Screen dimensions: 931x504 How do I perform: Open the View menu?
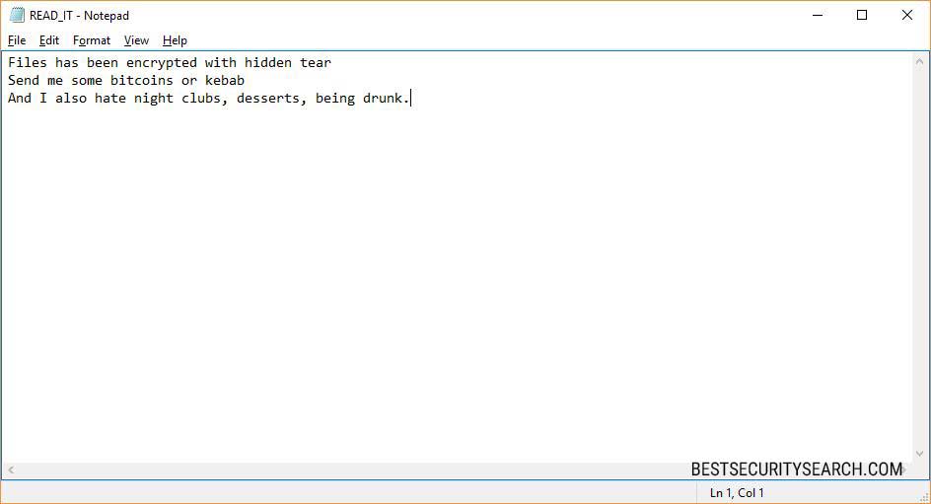(136, 40)
